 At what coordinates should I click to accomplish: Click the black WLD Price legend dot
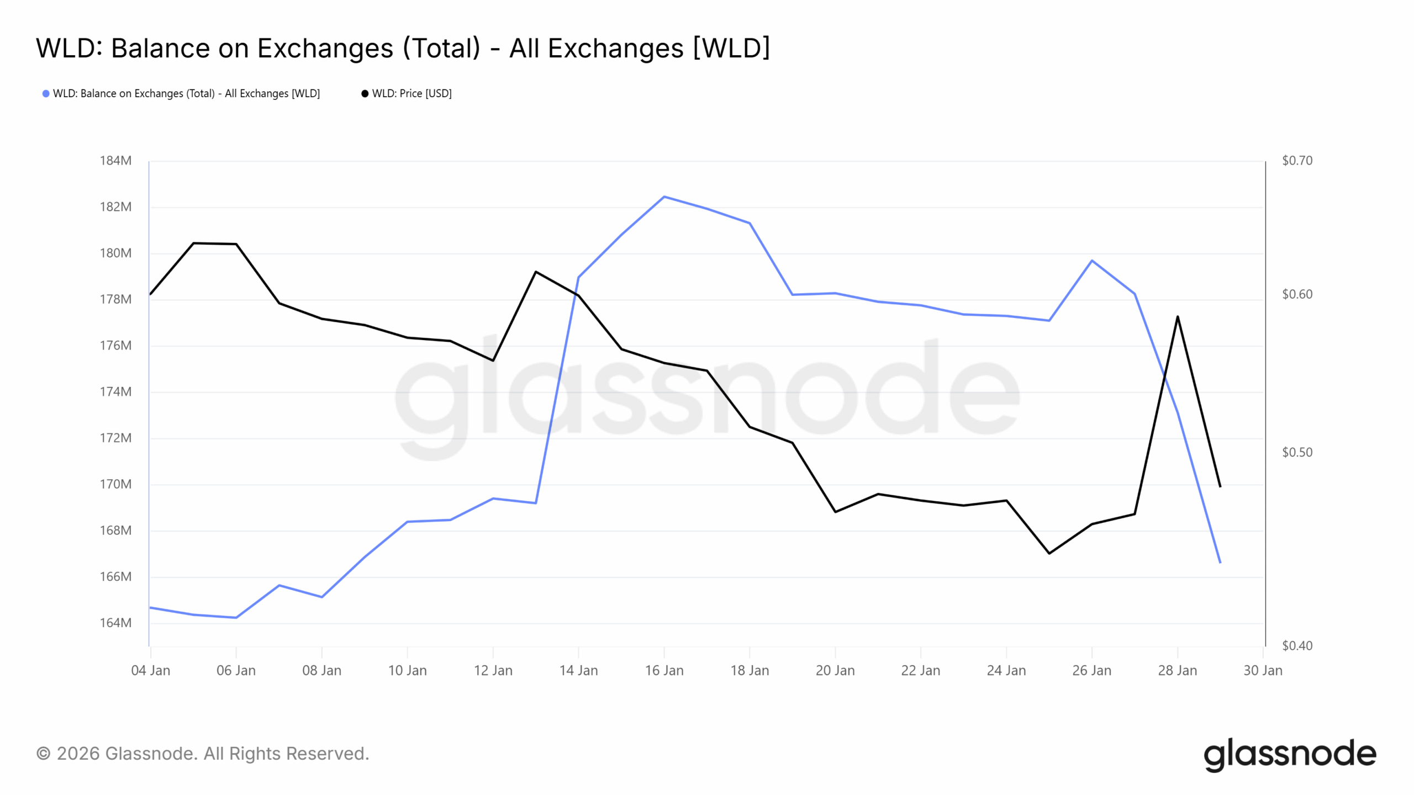tap(365, 94)
